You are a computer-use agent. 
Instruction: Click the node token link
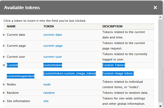click(47, 84)
